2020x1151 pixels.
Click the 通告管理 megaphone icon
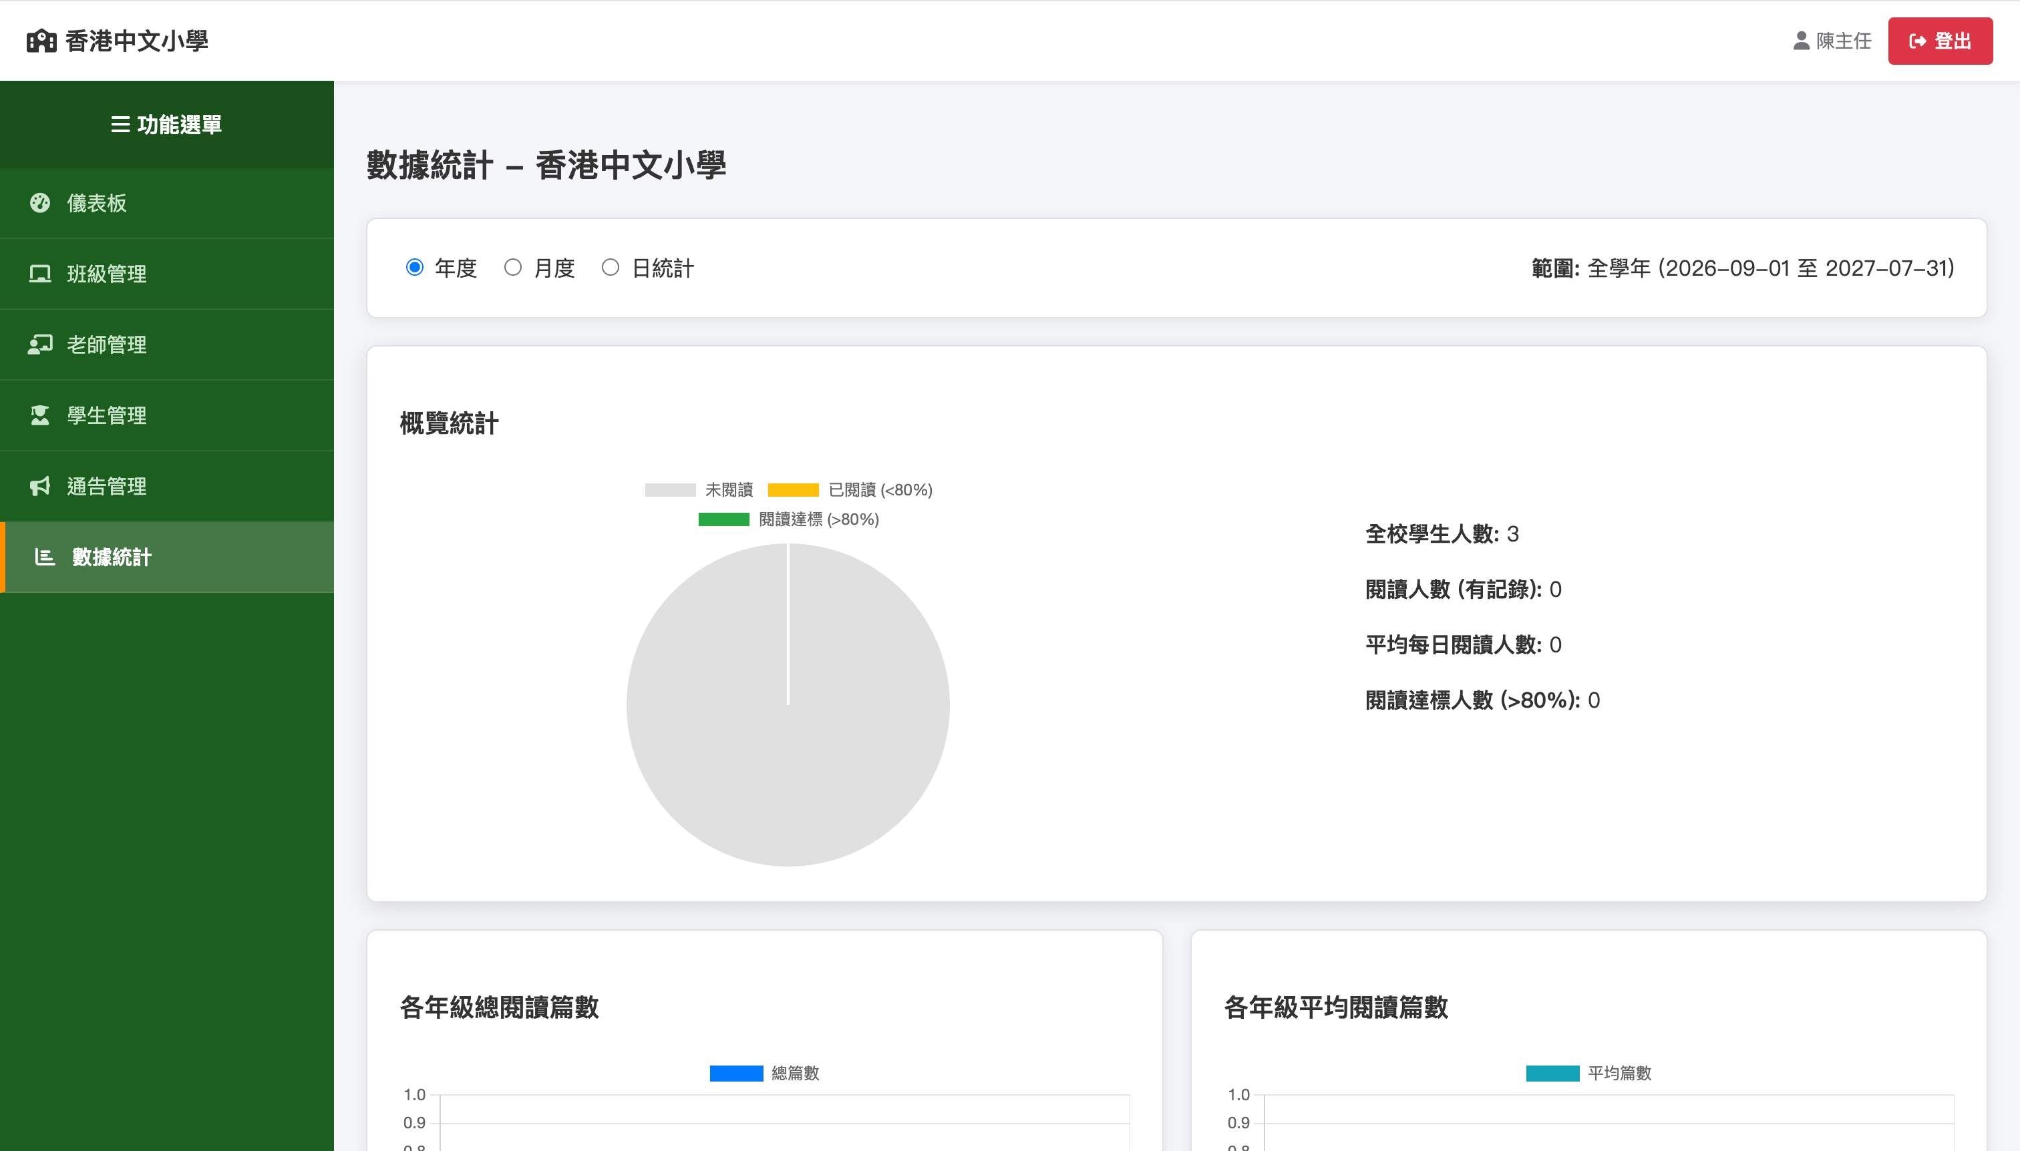click(39, 486)
